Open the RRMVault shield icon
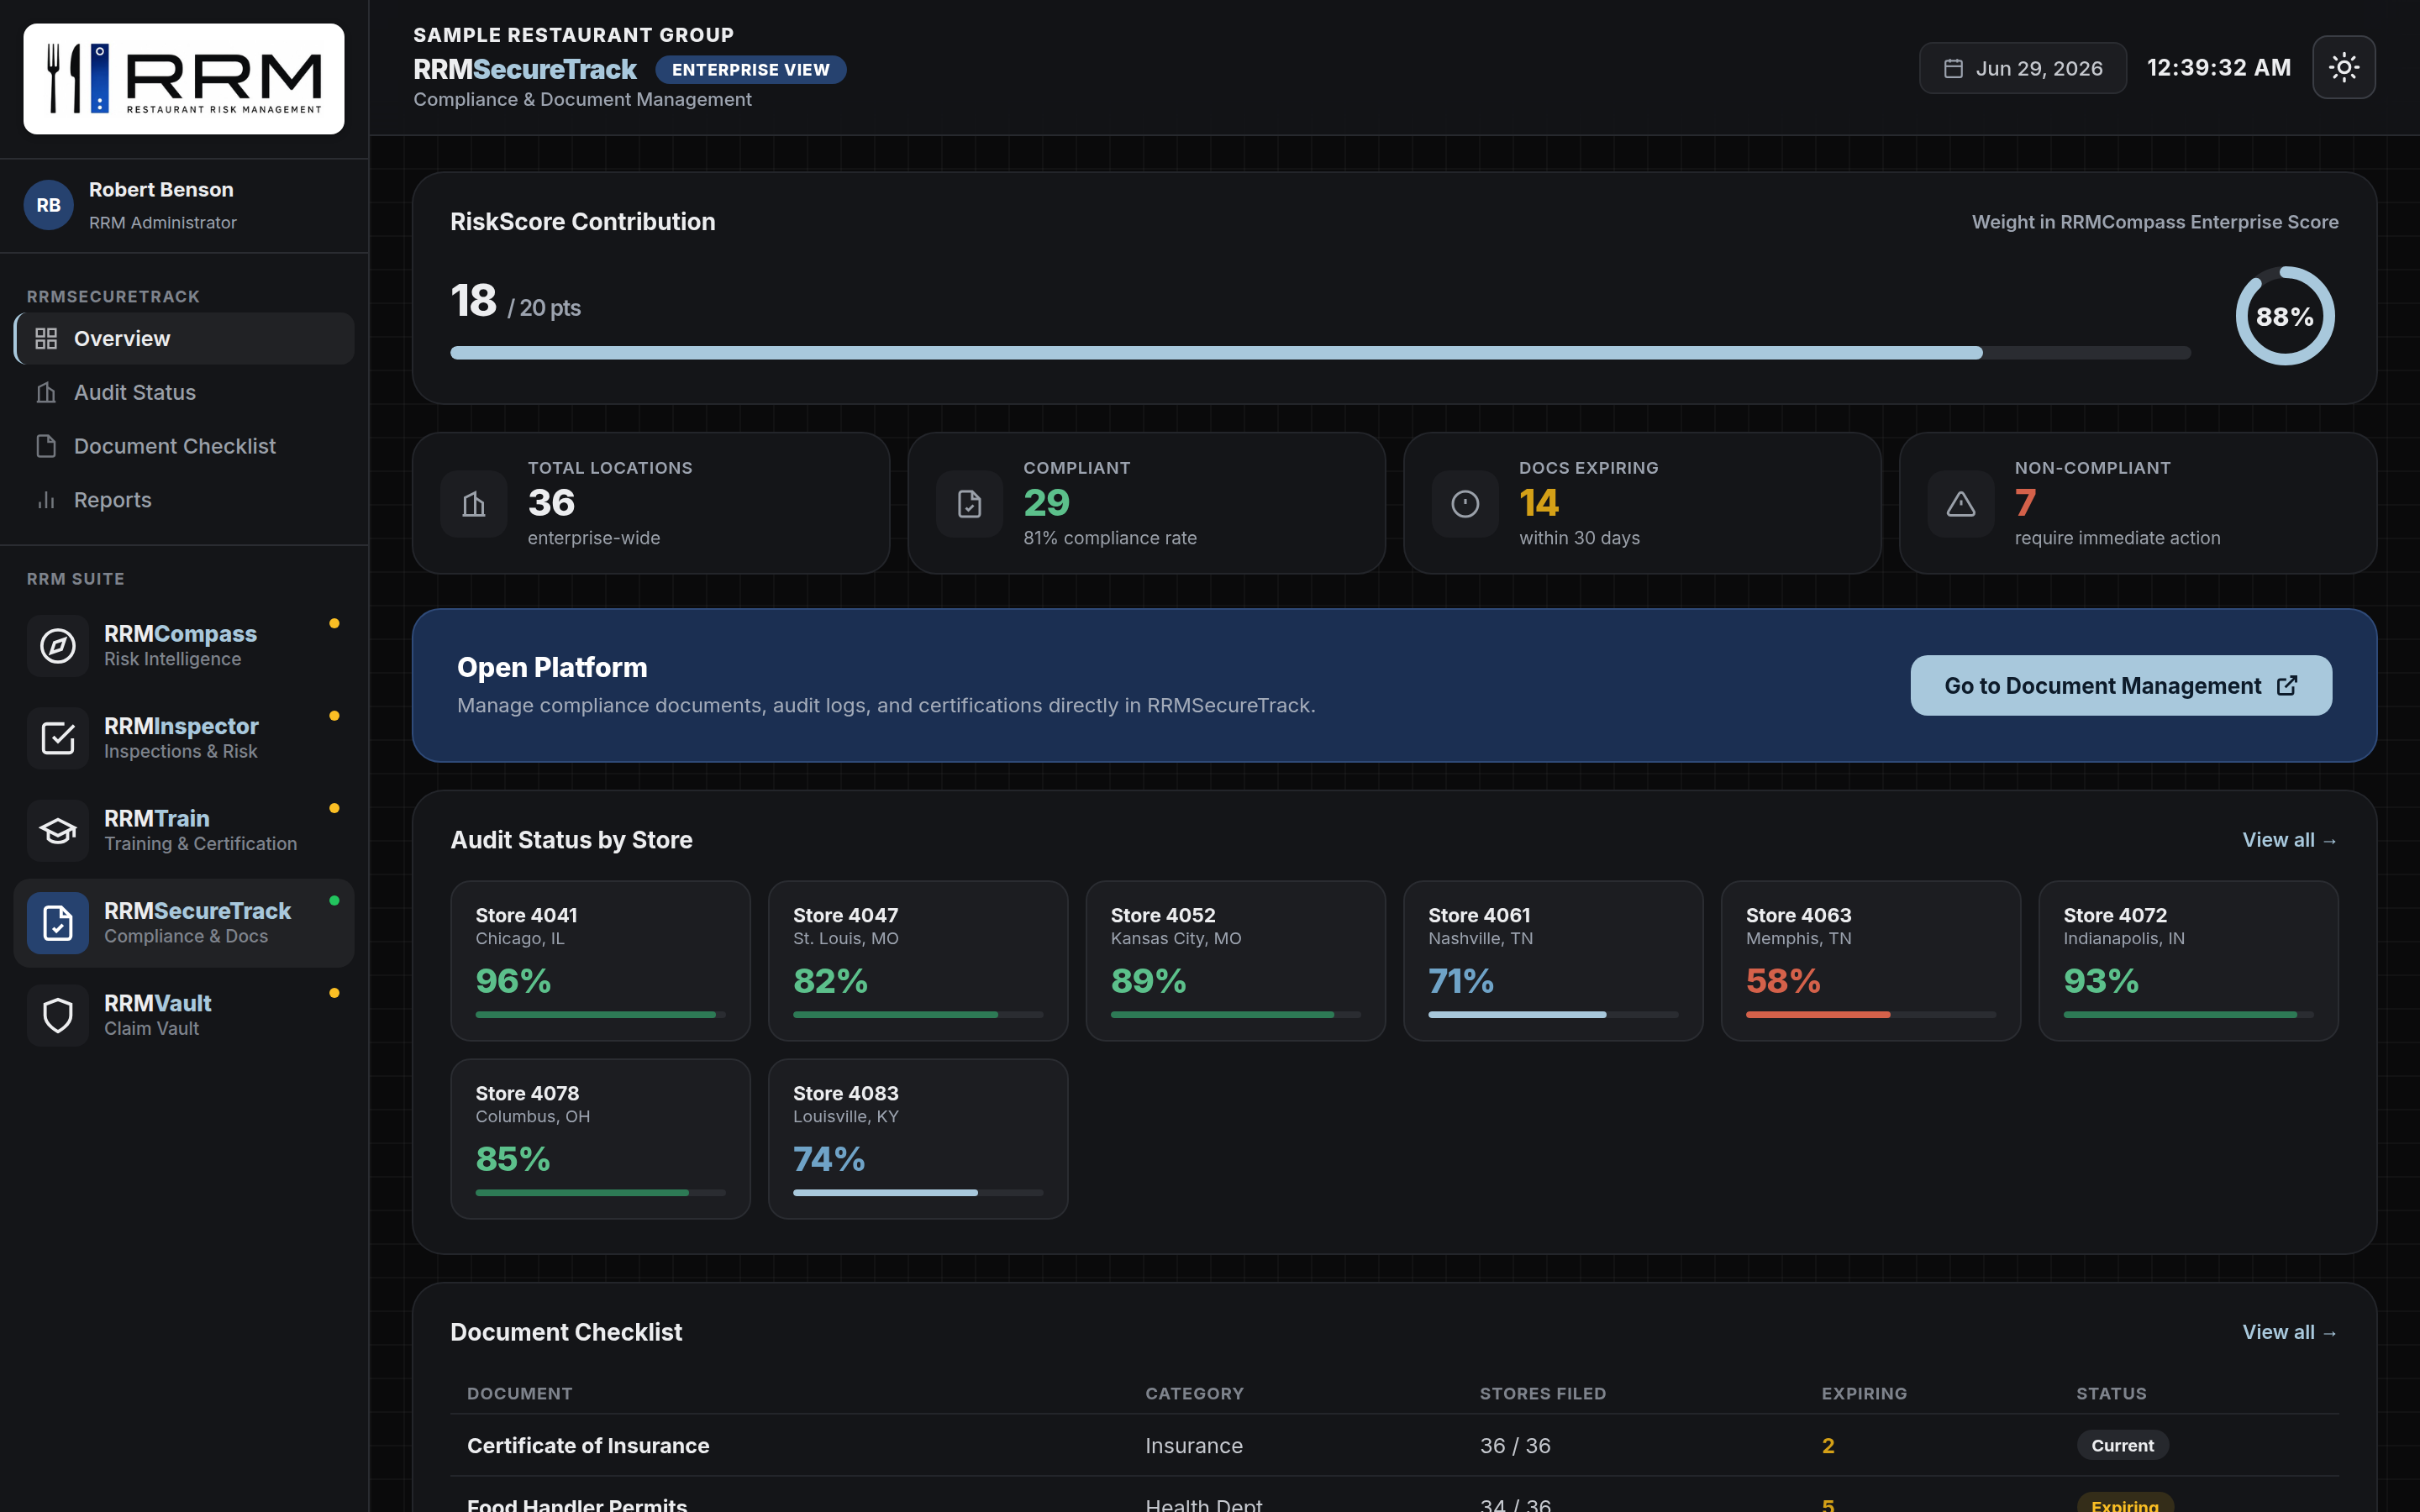The width and height of the screenshot is (2420, 1512). 58,1015
